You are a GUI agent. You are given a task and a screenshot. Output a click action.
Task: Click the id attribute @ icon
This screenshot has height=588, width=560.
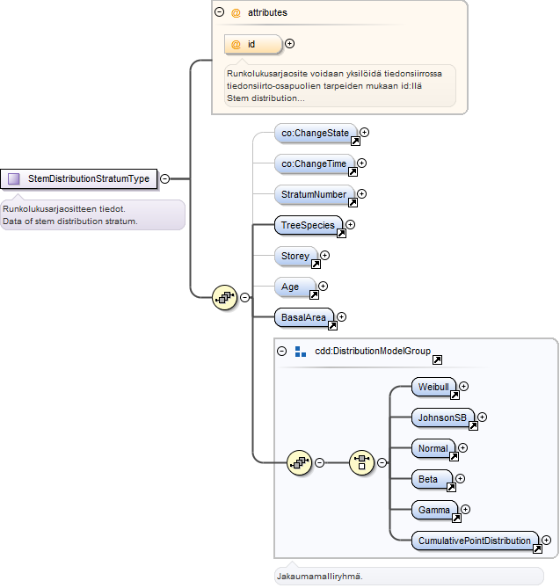coord(236,45)
